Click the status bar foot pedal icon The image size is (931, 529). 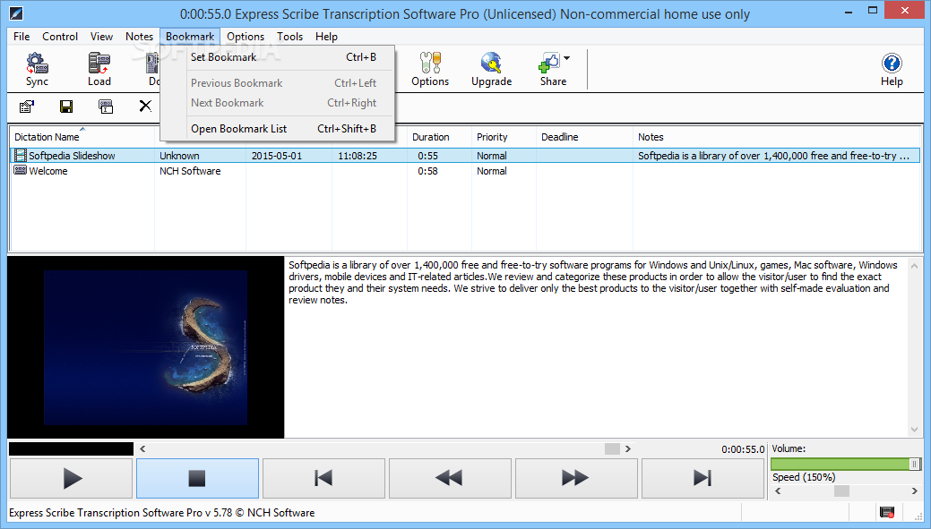click(887, 512)
